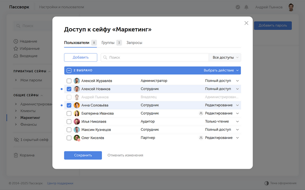
Task: Focus the sidebar Поиск field
Action: (x=33, y=26)
